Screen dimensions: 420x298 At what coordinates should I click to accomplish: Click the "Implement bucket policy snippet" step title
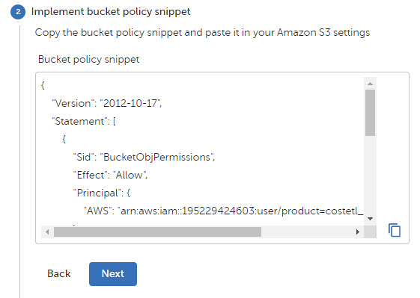click(x=111, y=12)
